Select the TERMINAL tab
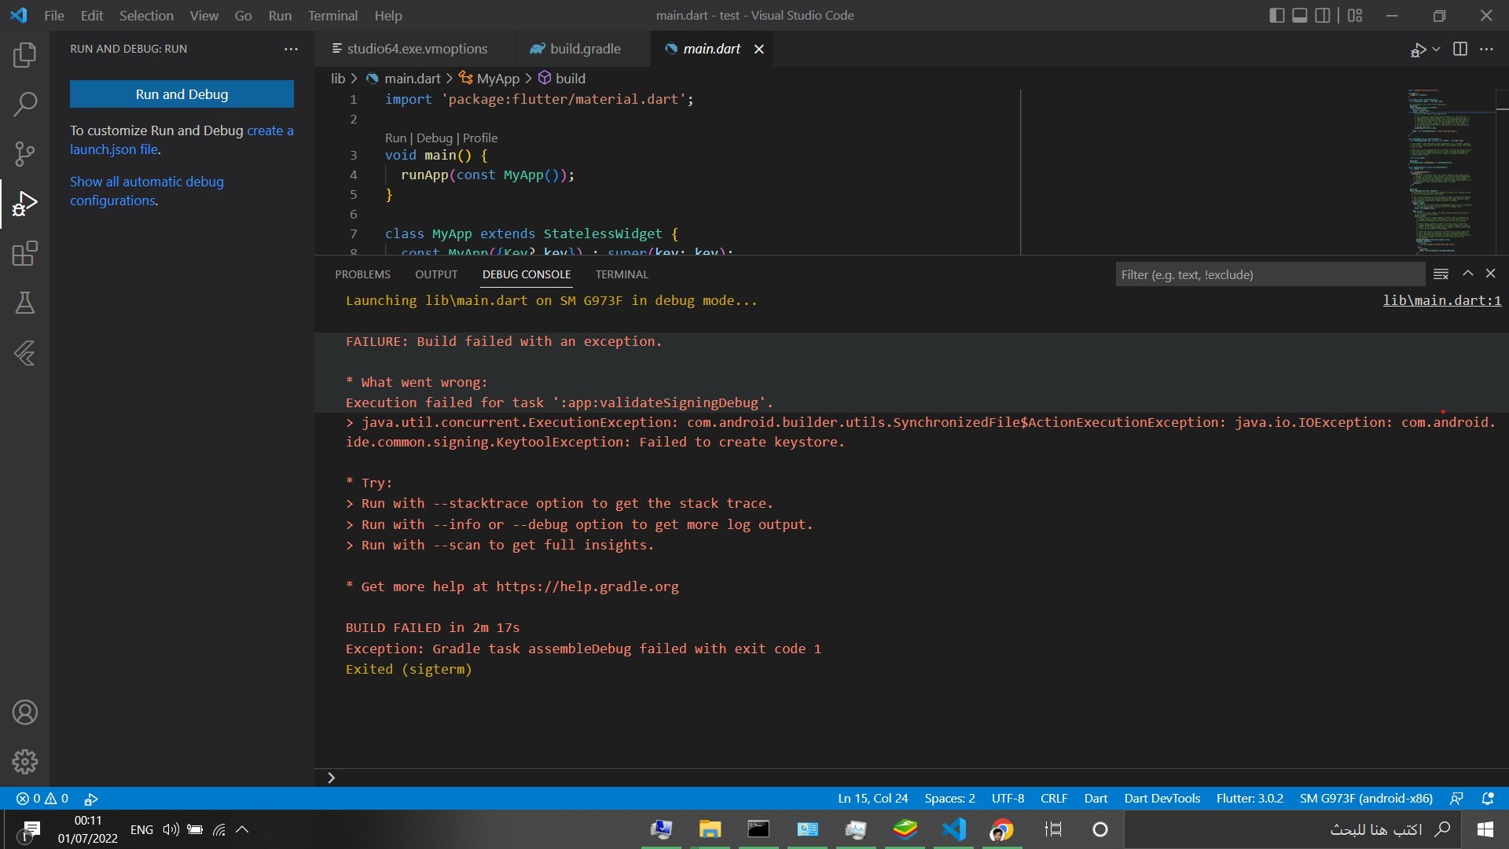 pos(622,274)
